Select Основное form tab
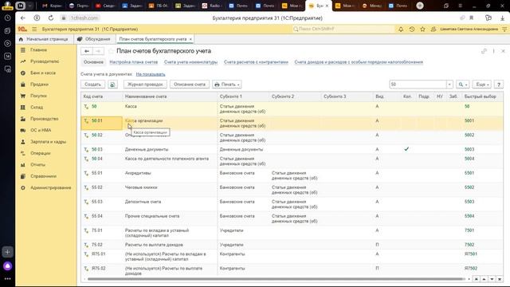The image size is (510, 287). [93, 62]
